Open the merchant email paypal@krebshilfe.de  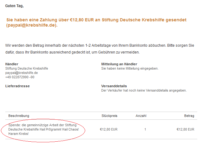click(22, 73)
